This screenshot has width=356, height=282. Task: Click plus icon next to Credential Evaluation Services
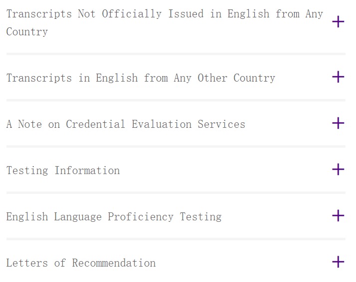[338, 123]
